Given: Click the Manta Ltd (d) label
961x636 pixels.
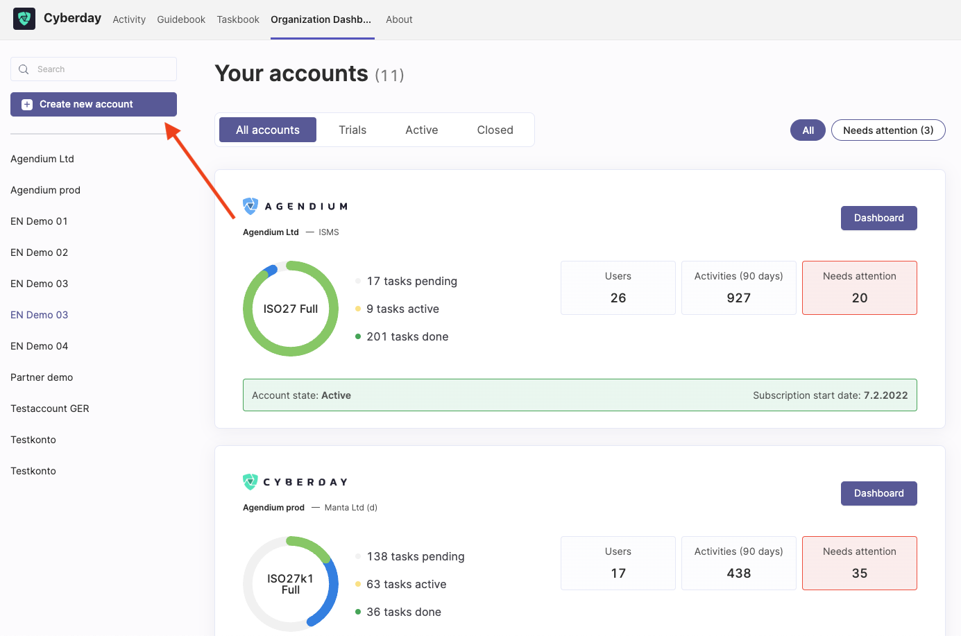Looking at the screenshot, I should click(x=351, y=508).
